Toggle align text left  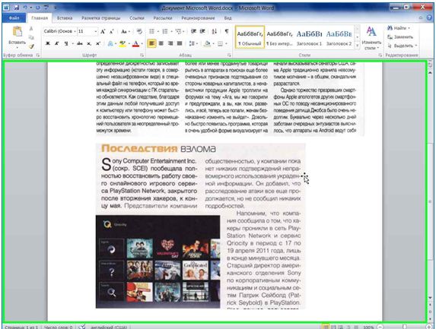click(152, 43)
